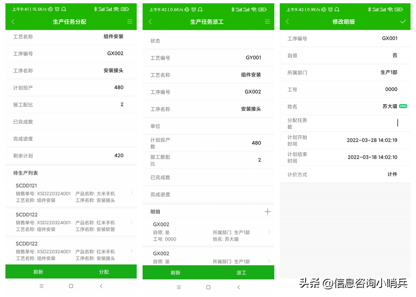Select 工序编号 value GX001
Screen dimensions: 416x297
(390, 38)
